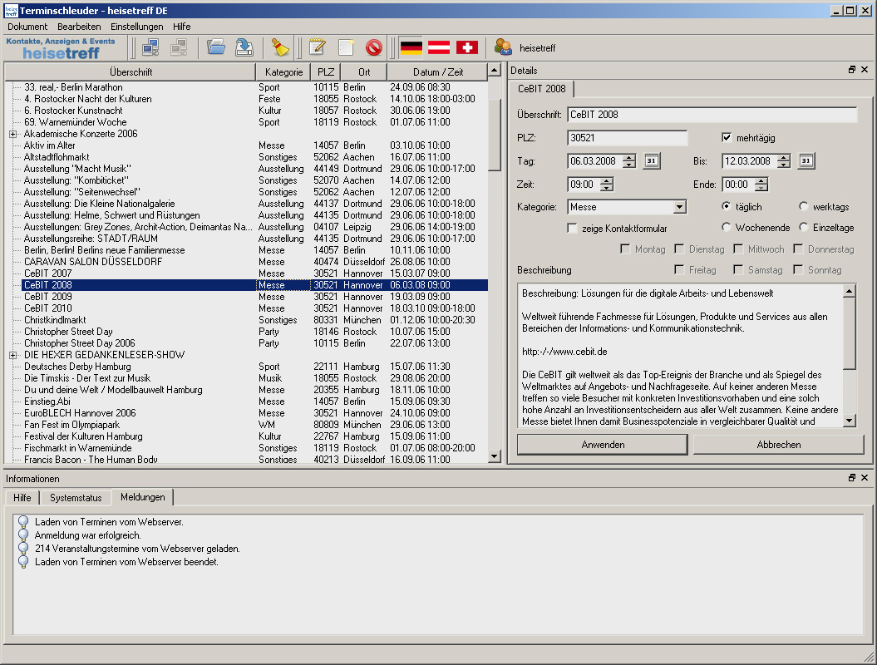Click the heisetreff logo banner

[x=61, y=48]
